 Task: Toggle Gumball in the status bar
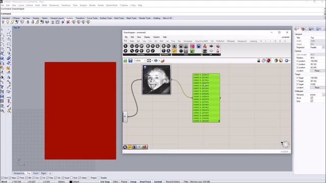point(158,181)
